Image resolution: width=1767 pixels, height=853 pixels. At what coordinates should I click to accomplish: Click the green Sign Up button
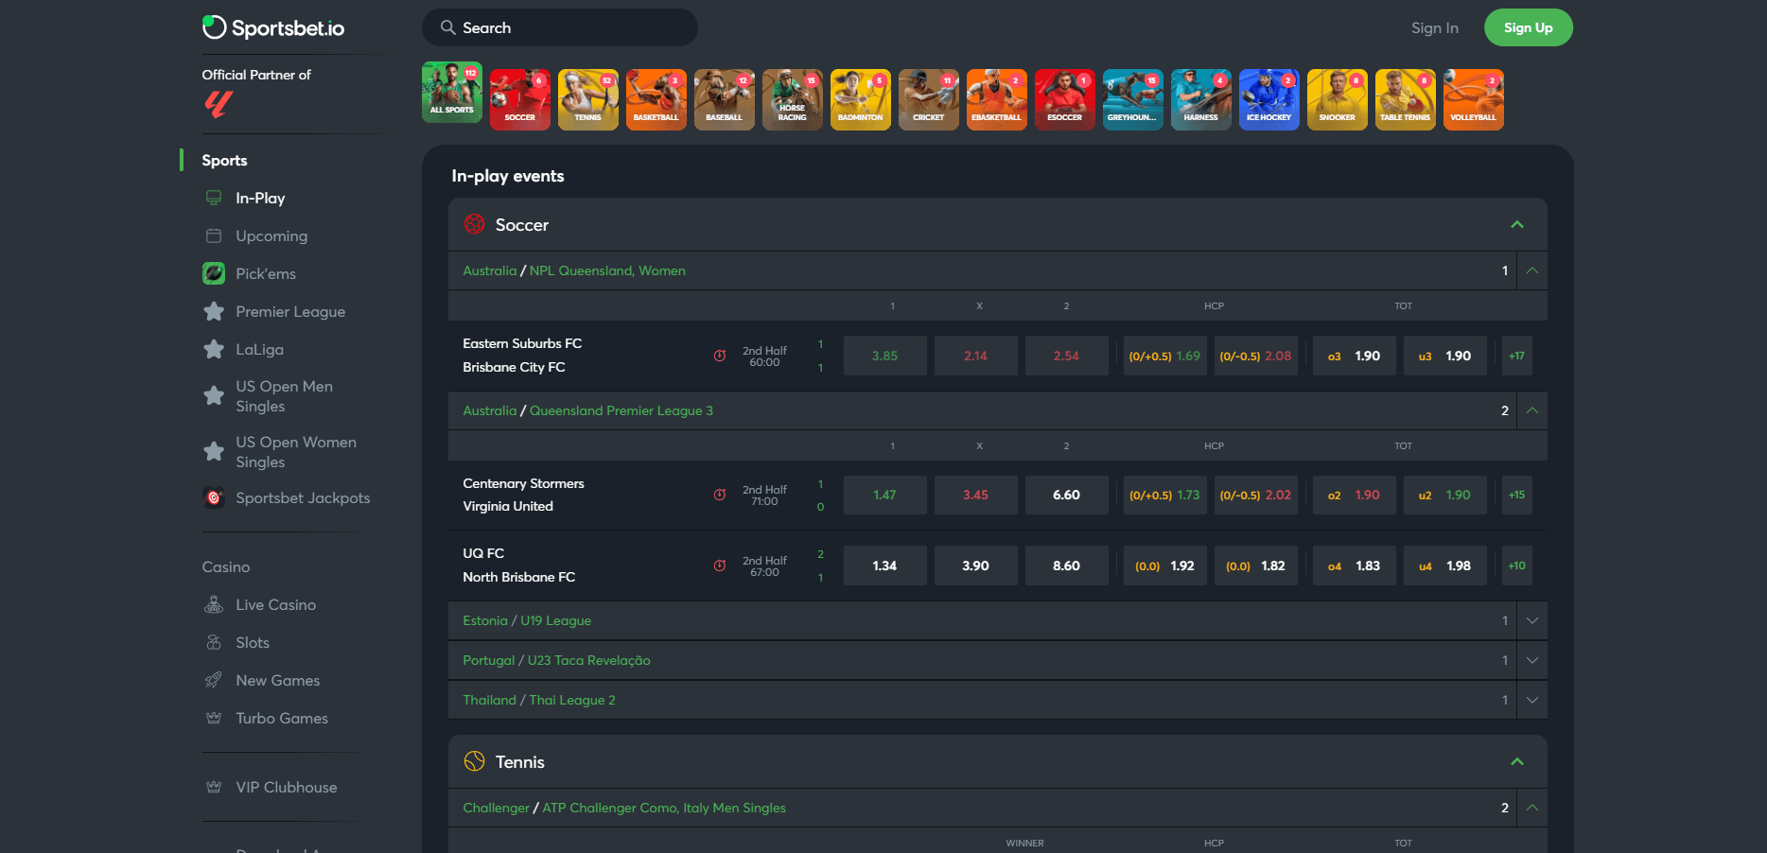[x=1528, y=27]
